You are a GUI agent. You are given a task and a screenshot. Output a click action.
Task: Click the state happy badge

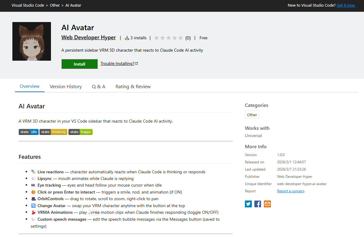(81, 132)
